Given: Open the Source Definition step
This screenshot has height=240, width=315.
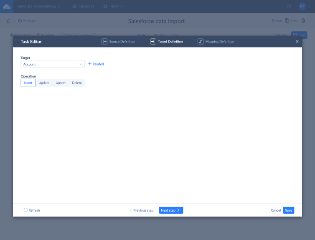Looking at the screenshot, I should (x=118, y=42).
